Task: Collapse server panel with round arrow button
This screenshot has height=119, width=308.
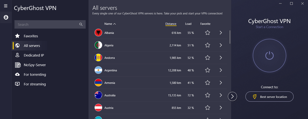Action: 233,96
